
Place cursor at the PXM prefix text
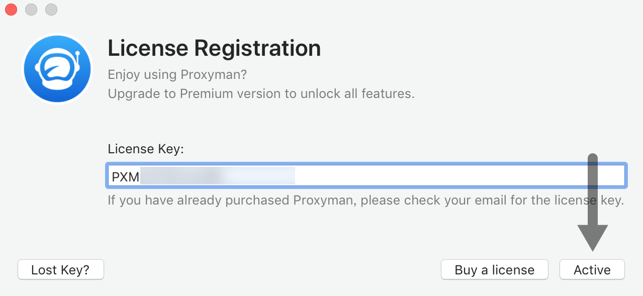pos(125,176)
